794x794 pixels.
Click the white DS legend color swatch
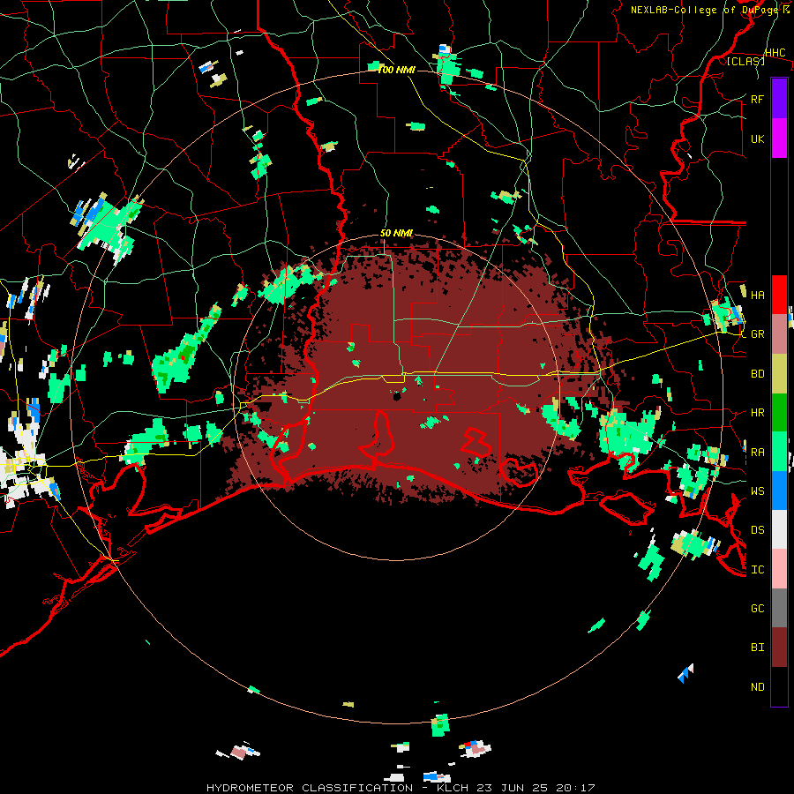point(779,529)
